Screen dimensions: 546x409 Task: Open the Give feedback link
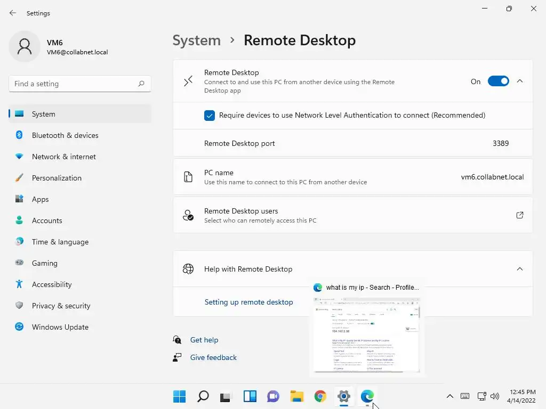pos(213,357)
